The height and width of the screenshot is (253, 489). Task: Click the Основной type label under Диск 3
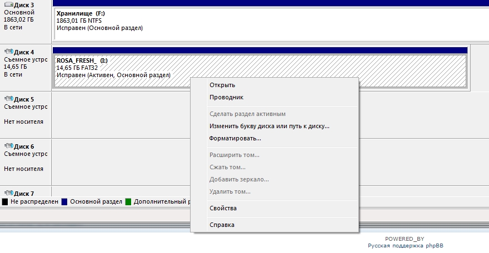19,12
